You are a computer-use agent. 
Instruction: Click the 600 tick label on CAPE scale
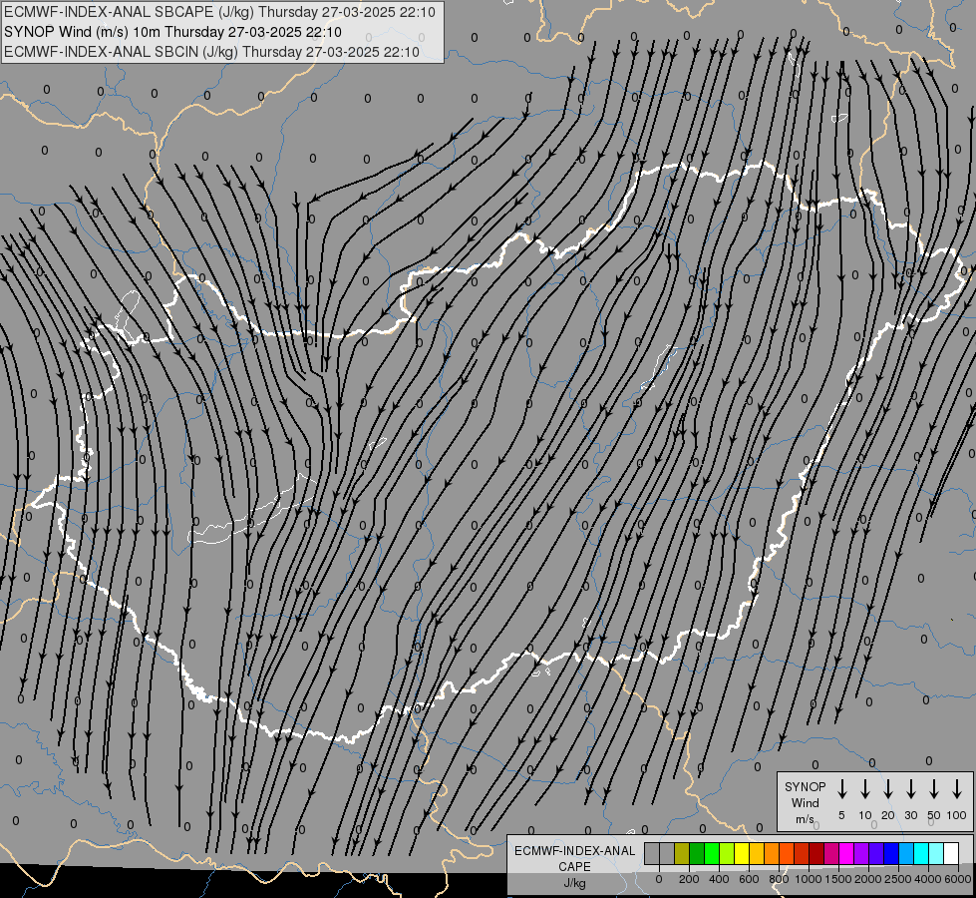[x=749, y=879]
